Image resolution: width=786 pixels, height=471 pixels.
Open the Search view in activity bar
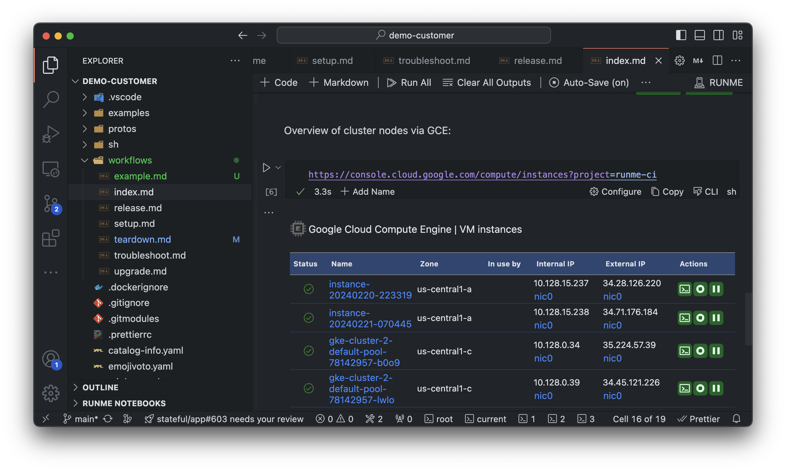click(51, 99)
